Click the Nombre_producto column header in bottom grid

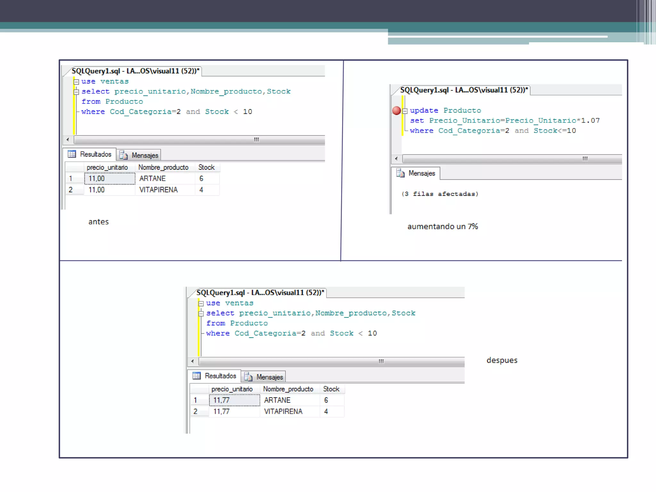pyautogui.click(x=288, y=389)
